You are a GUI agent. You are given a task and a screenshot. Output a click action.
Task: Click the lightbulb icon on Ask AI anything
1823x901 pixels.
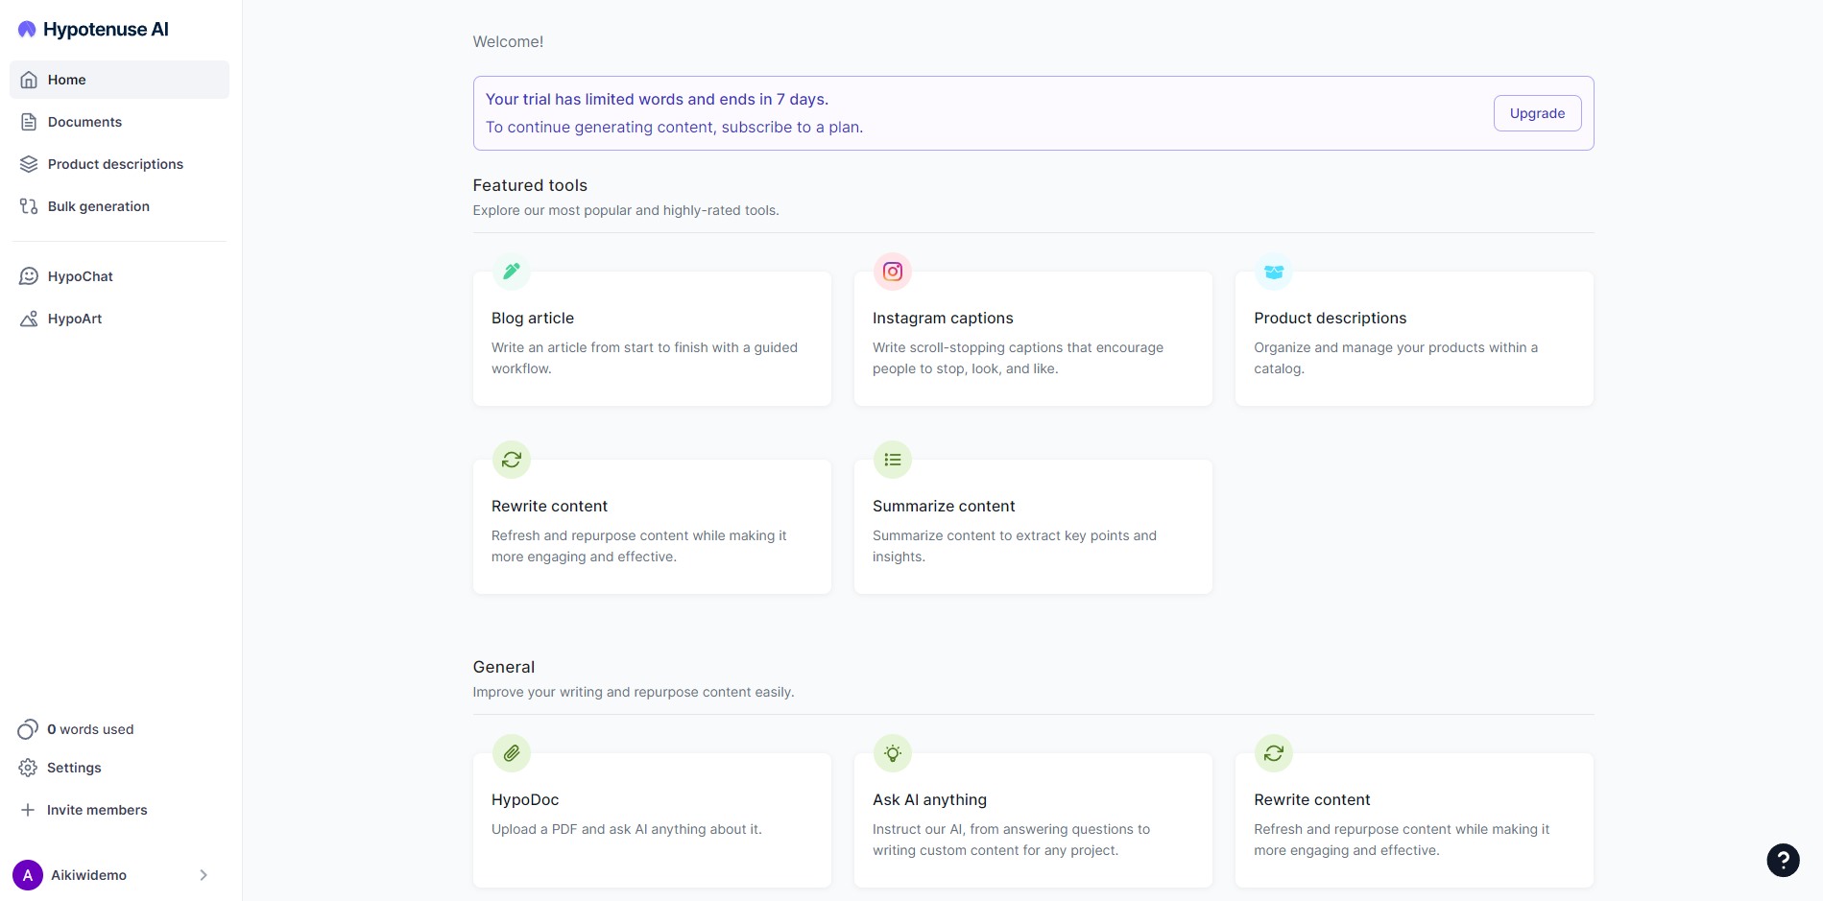pyautogui.click(x=893, y=753)
